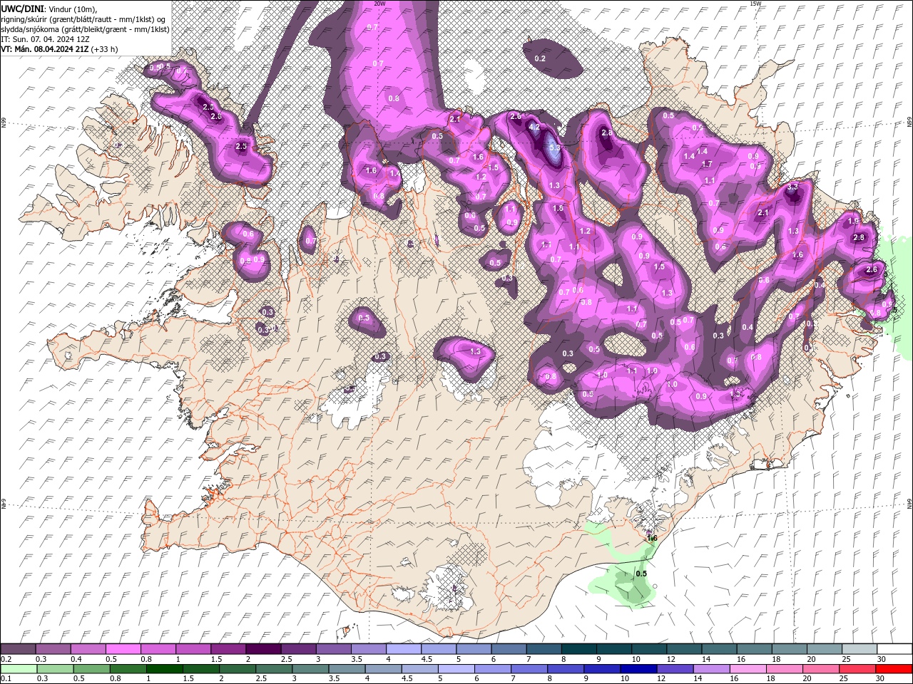Pick lower legend bright red swatch after 30
913x684 pixels.
(x=893, y=669)
